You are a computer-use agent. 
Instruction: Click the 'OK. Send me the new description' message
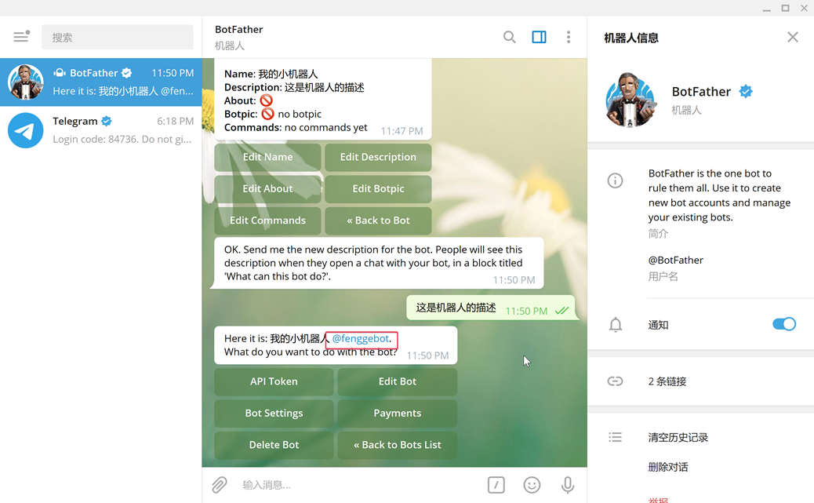point(379,263)
